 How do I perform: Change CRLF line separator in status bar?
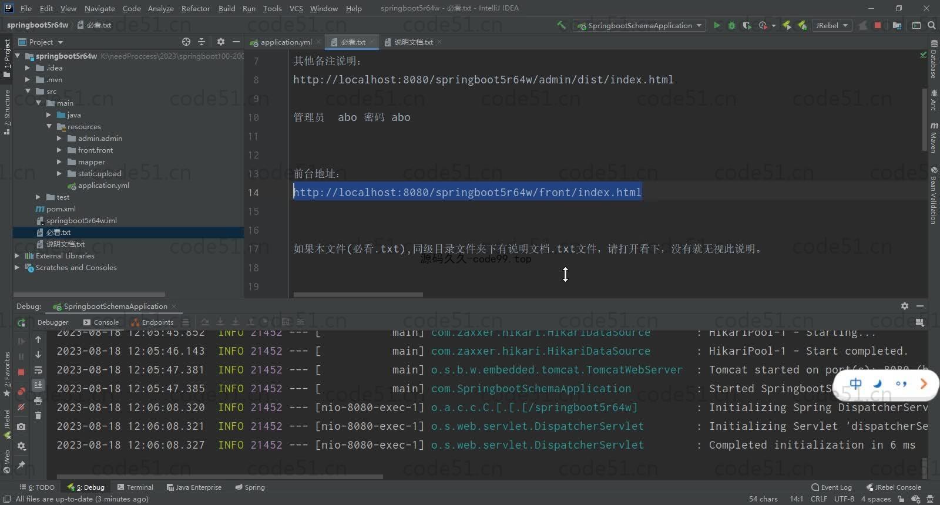[819, 499]
